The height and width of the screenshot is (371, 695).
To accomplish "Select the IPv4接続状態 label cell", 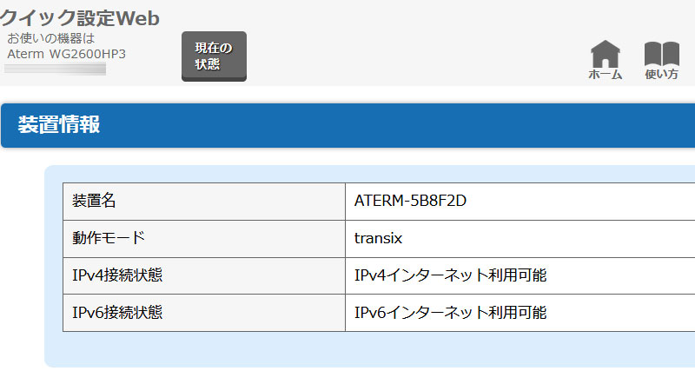I will [x=204, y=275].
